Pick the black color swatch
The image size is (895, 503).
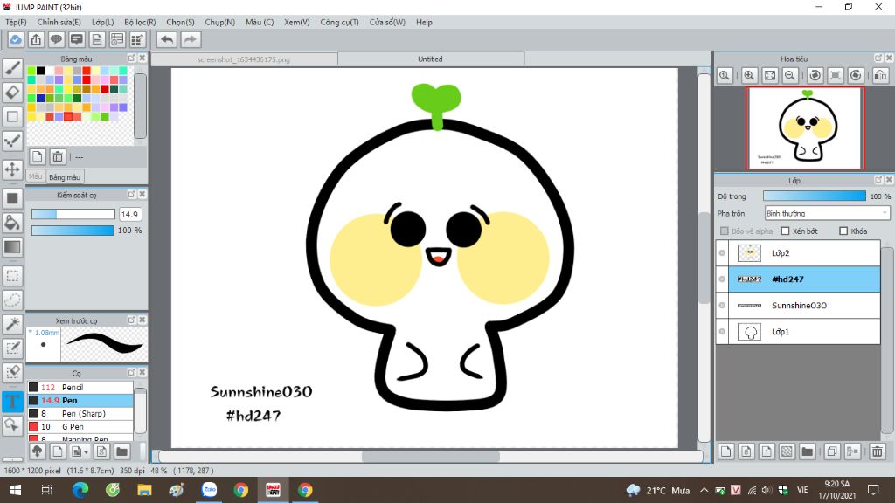coord(40,71)
